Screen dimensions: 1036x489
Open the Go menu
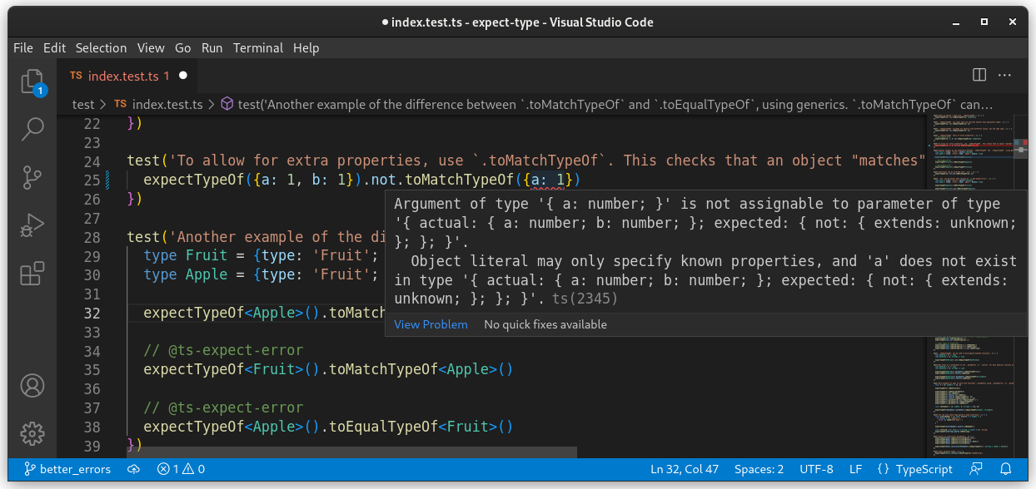(183, 48)
